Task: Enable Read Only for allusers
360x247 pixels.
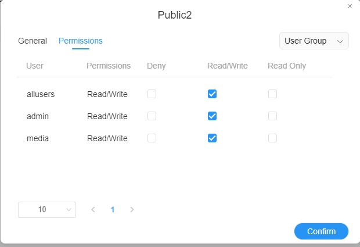Action: tap(272, 94)
